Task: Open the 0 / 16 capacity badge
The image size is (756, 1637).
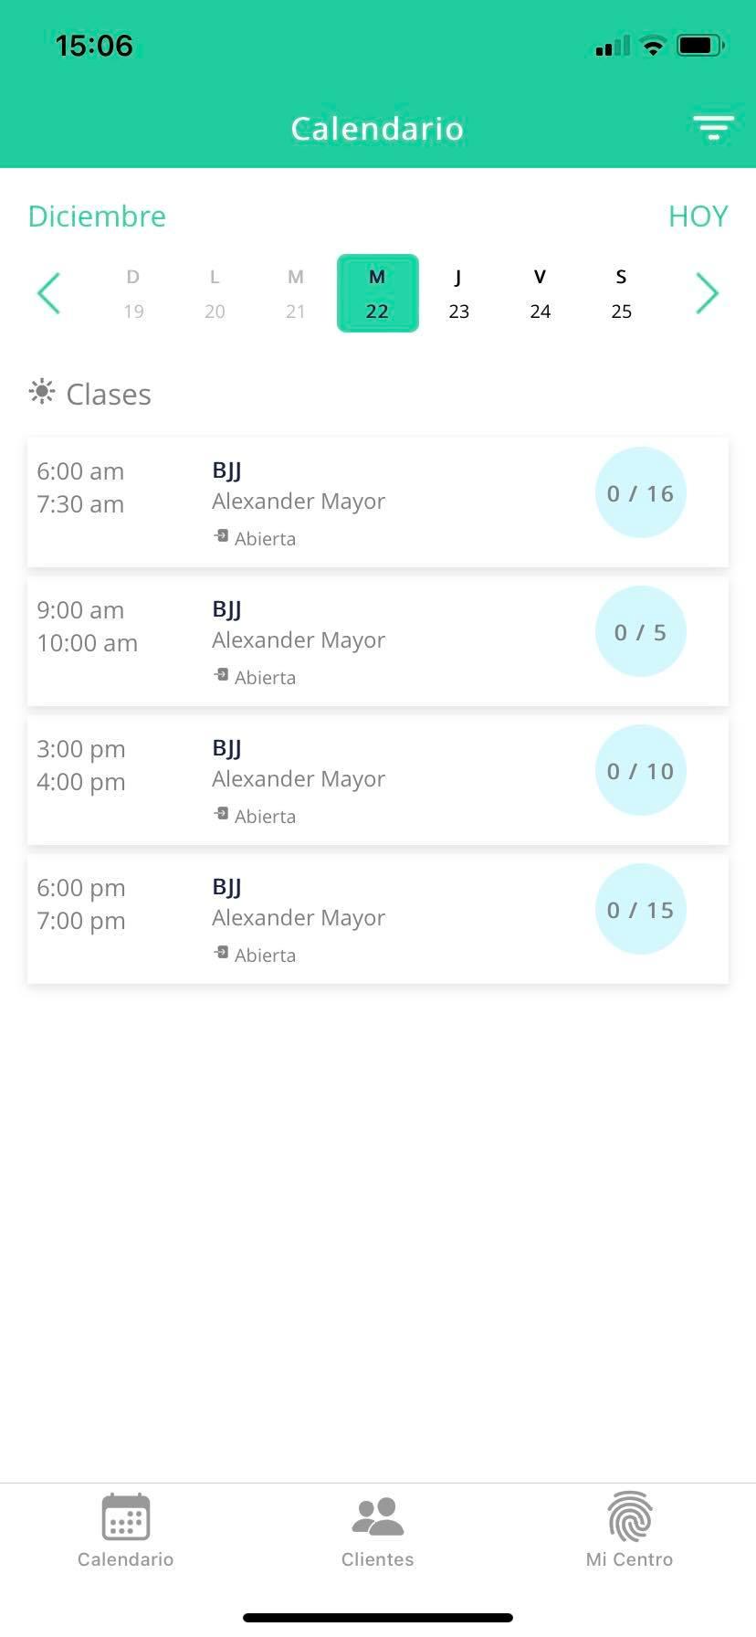Action: [640, 493]
